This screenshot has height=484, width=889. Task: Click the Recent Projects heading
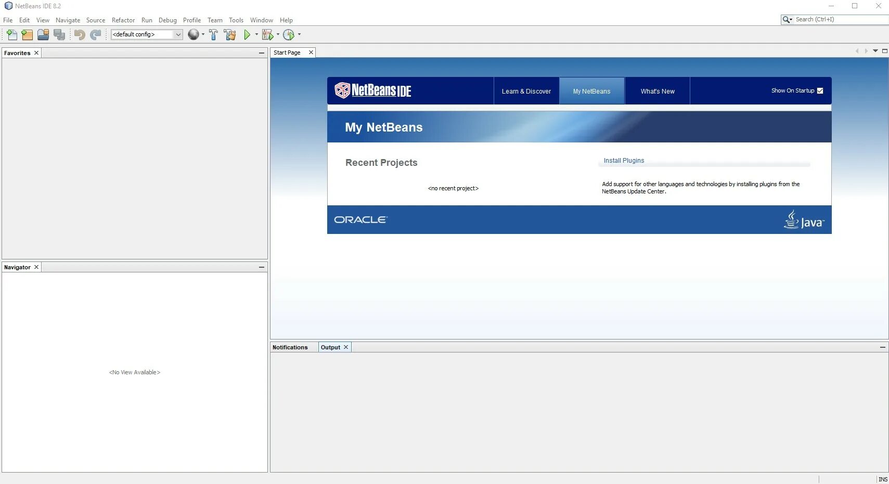pyautogui.click(x=381, y=163)
